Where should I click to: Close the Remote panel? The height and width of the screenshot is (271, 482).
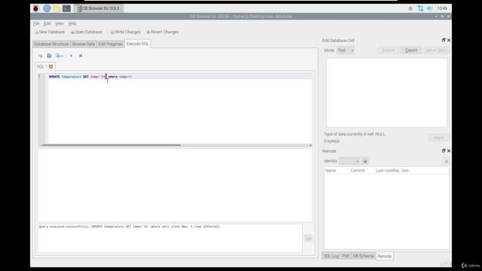[x=449, y=151]
